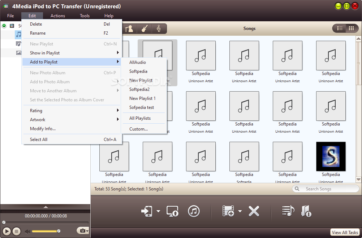Click the app logo icon in the title bar
The image size is (362, 238).
pos(6,6)
